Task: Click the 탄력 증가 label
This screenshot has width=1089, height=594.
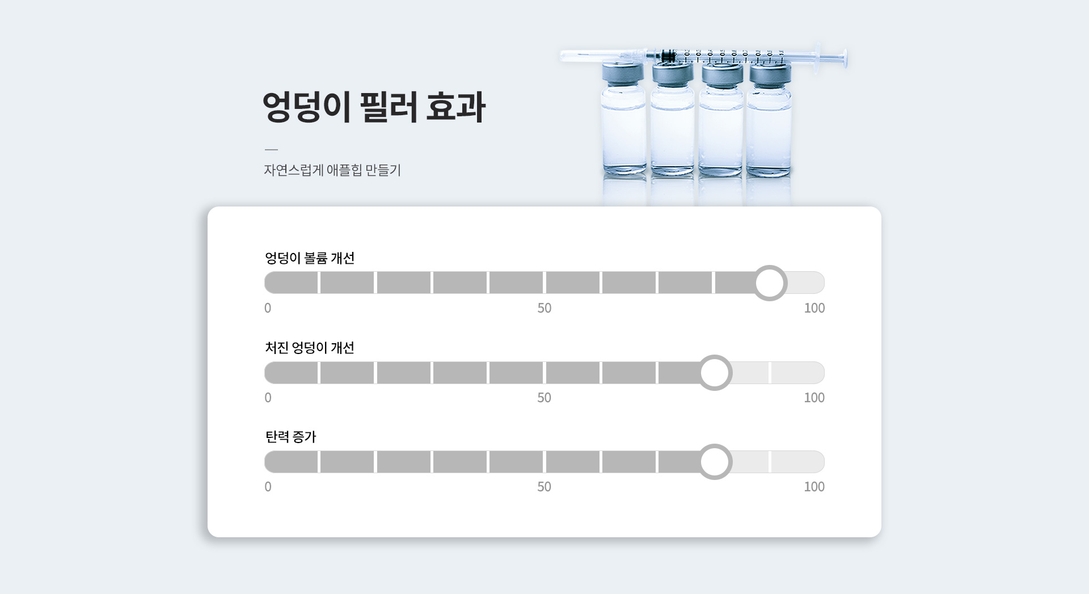Action: (x=290, y=436)
